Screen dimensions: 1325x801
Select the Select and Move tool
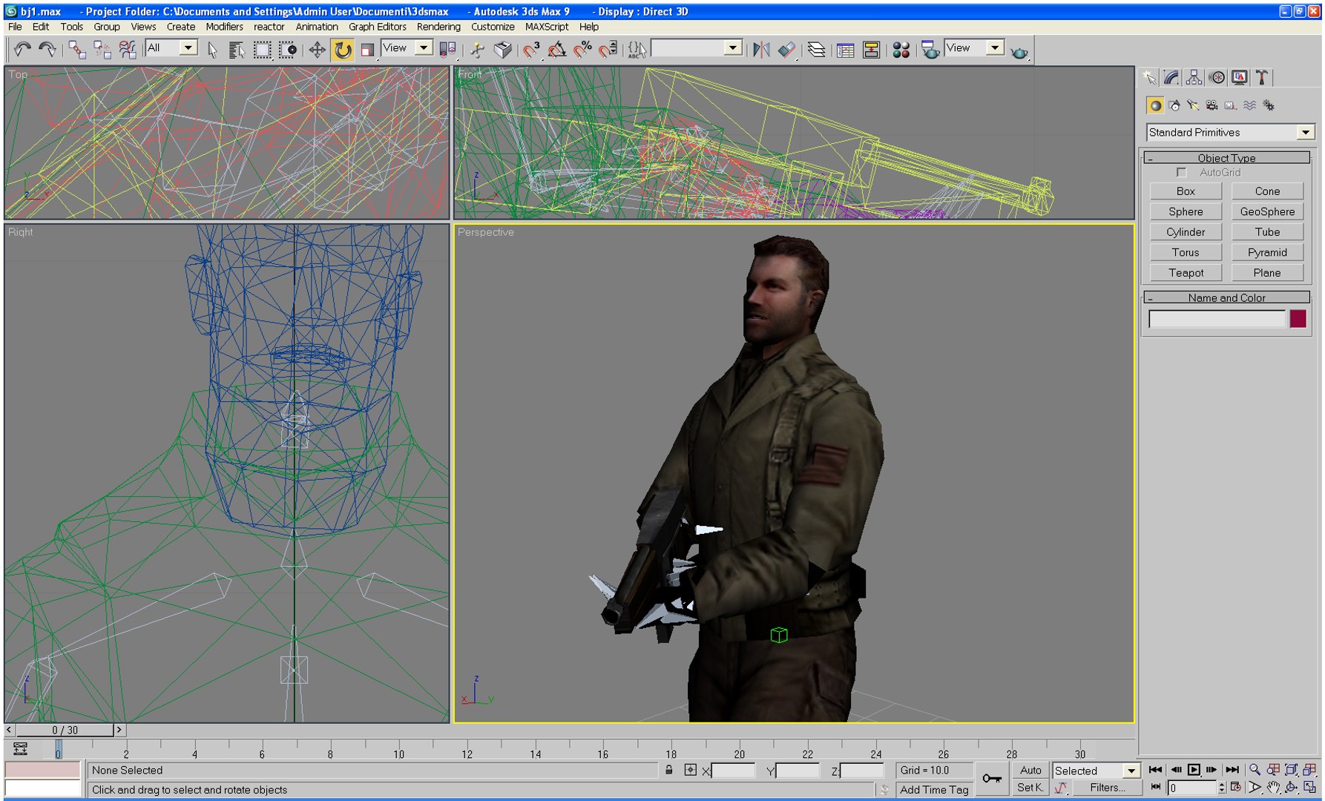(317, 50)
